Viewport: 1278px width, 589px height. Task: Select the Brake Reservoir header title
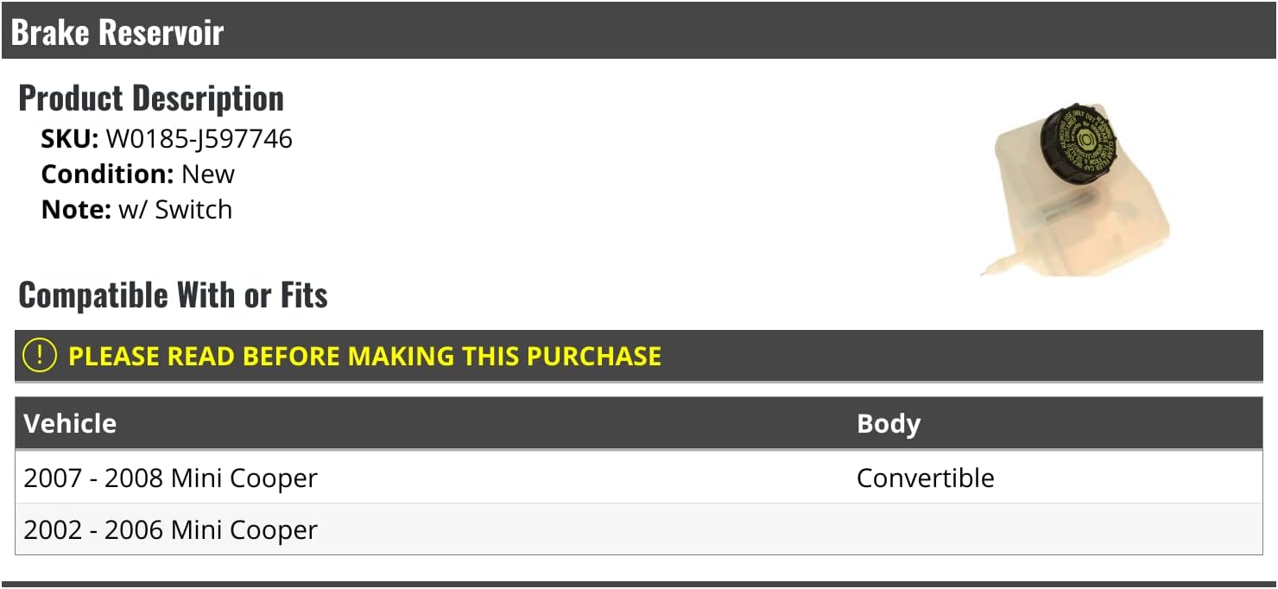pos(117,33)
